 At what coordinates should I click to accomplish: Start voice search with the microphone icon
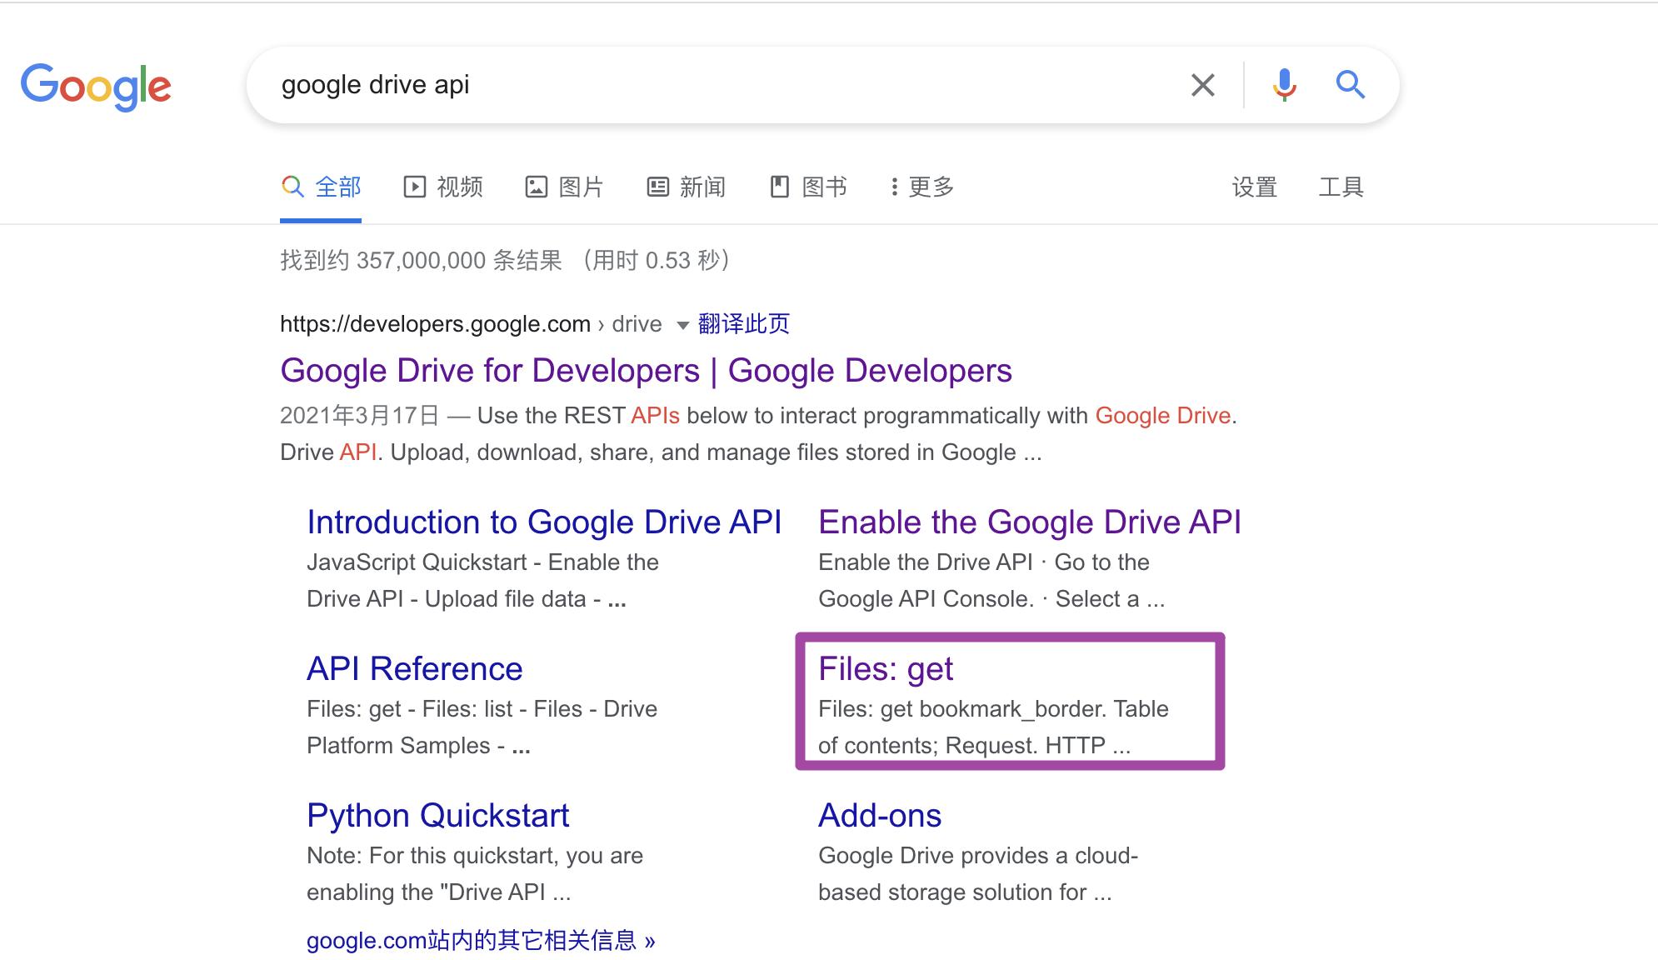pos(1284,84)
